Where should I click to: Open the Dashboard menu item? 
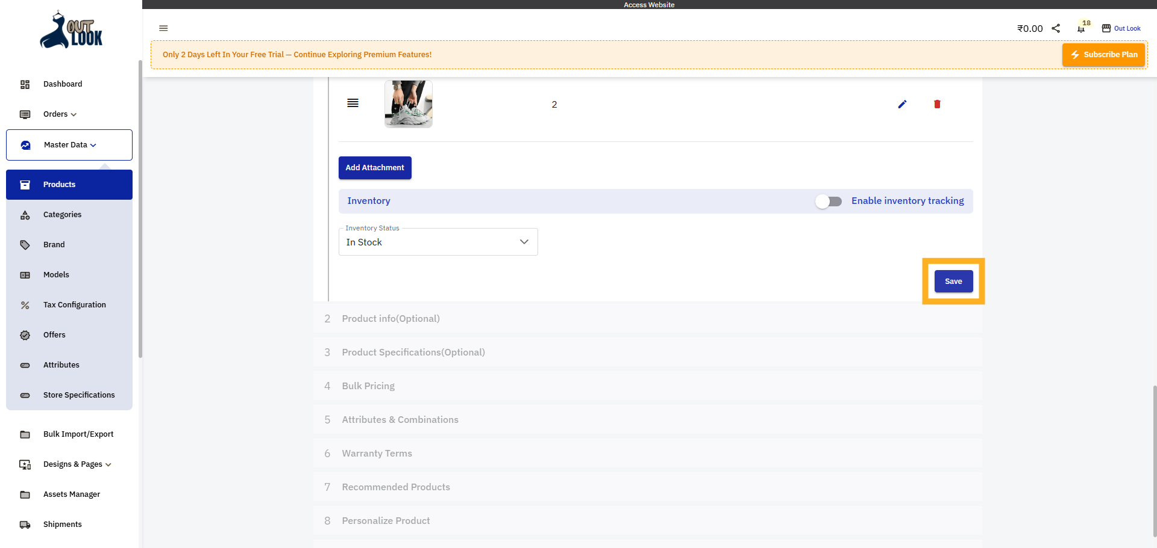63,84
